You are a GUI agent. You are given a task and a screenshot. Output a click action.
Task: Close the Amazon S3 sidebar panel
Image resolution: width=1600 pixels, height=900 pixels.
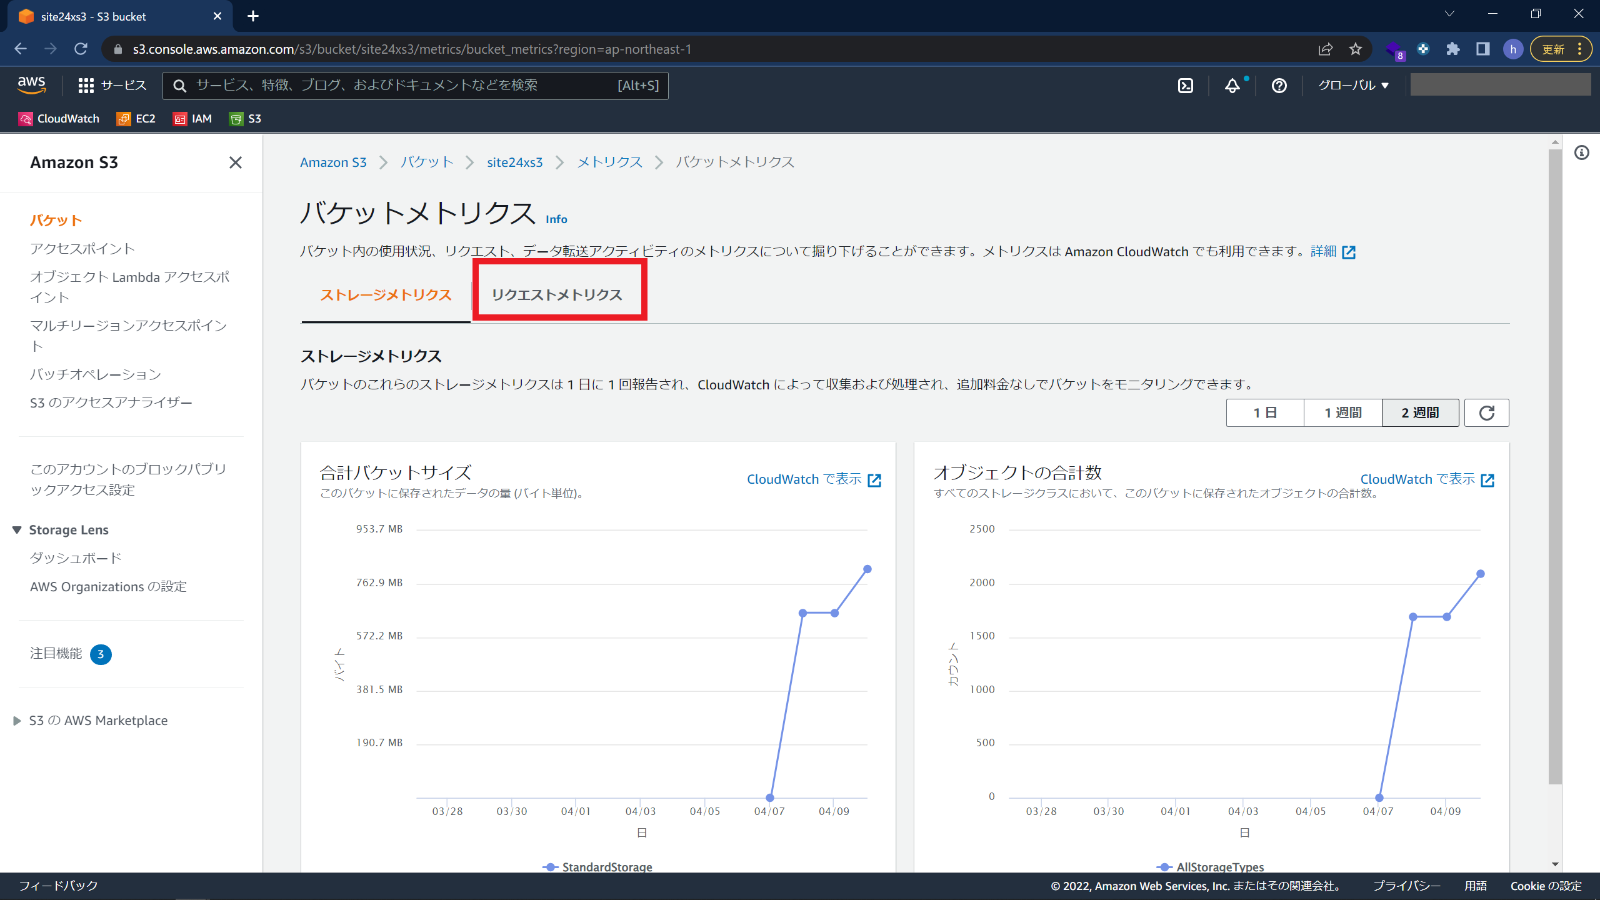(236, 162)
